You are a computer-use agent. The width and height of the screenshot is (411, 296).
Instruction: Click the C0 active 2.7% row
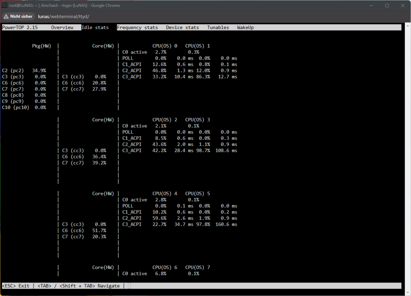(x=161, y=52)
